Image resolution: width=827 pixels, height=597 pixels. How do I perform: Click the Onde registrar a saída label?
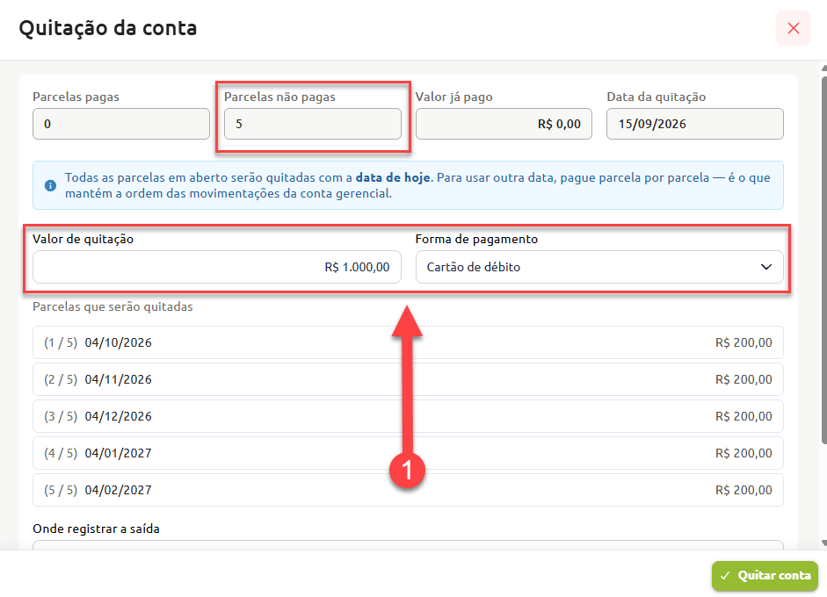coord(96,529)
